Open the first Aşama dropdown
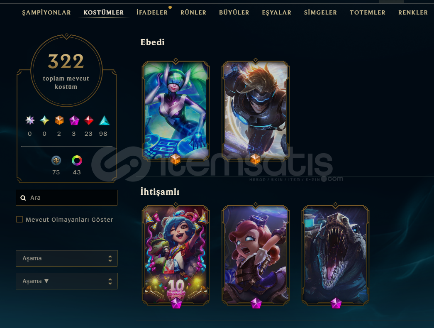Viewport: 434px width, 328px height. [66, 258]
